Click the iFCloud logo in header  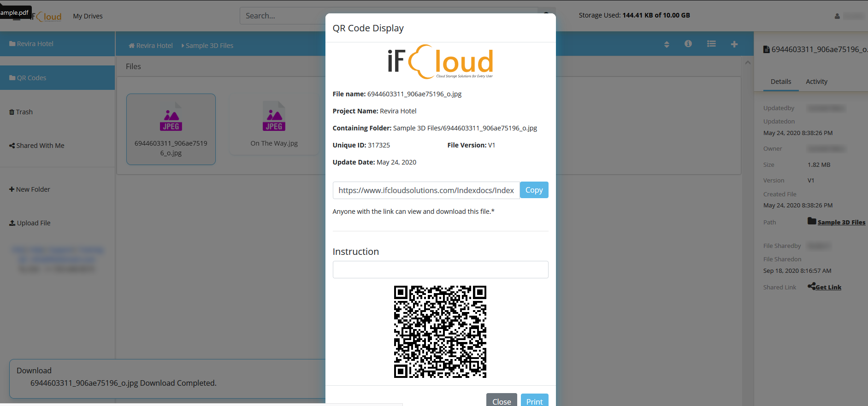coord(46,17)
